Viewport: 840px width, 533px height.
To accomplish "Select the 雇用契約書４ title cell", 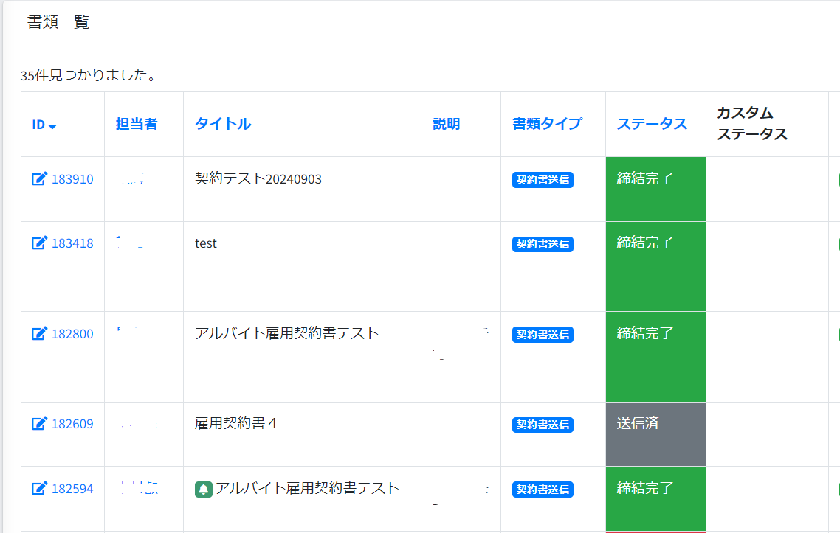I will pyautogui.click(x=235, y=424).
